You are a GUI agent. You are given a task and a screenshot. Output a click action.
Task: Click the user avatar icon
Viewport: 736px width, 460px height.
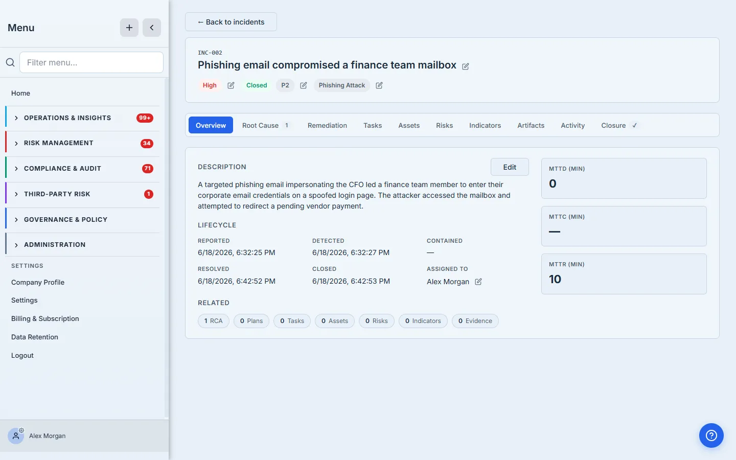(16, 436)
